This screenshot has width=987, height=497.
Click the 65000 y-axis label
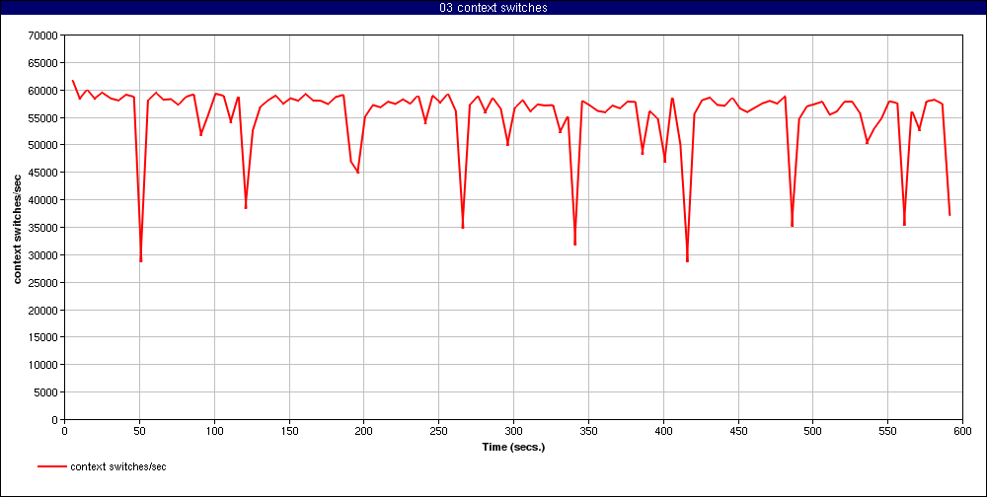[44, 63]
